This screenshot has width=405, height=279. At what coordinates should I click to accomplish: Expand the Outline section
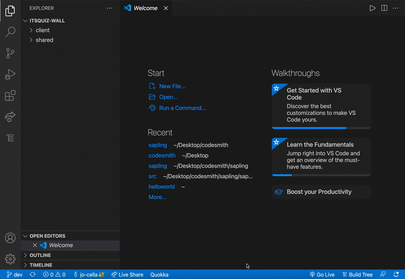point(70,255)
